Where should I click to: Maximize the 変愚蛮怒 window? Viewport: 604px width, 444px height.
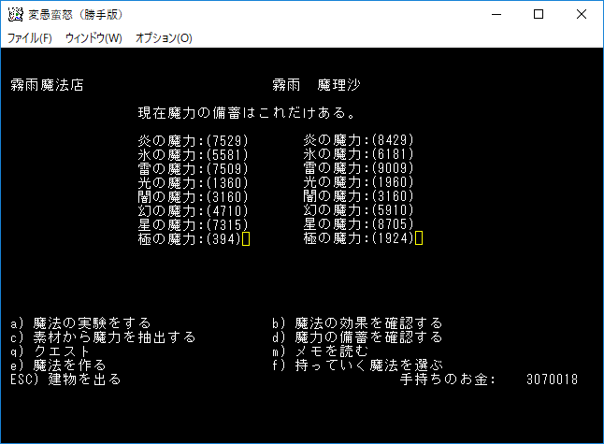[x=539, y=15]
